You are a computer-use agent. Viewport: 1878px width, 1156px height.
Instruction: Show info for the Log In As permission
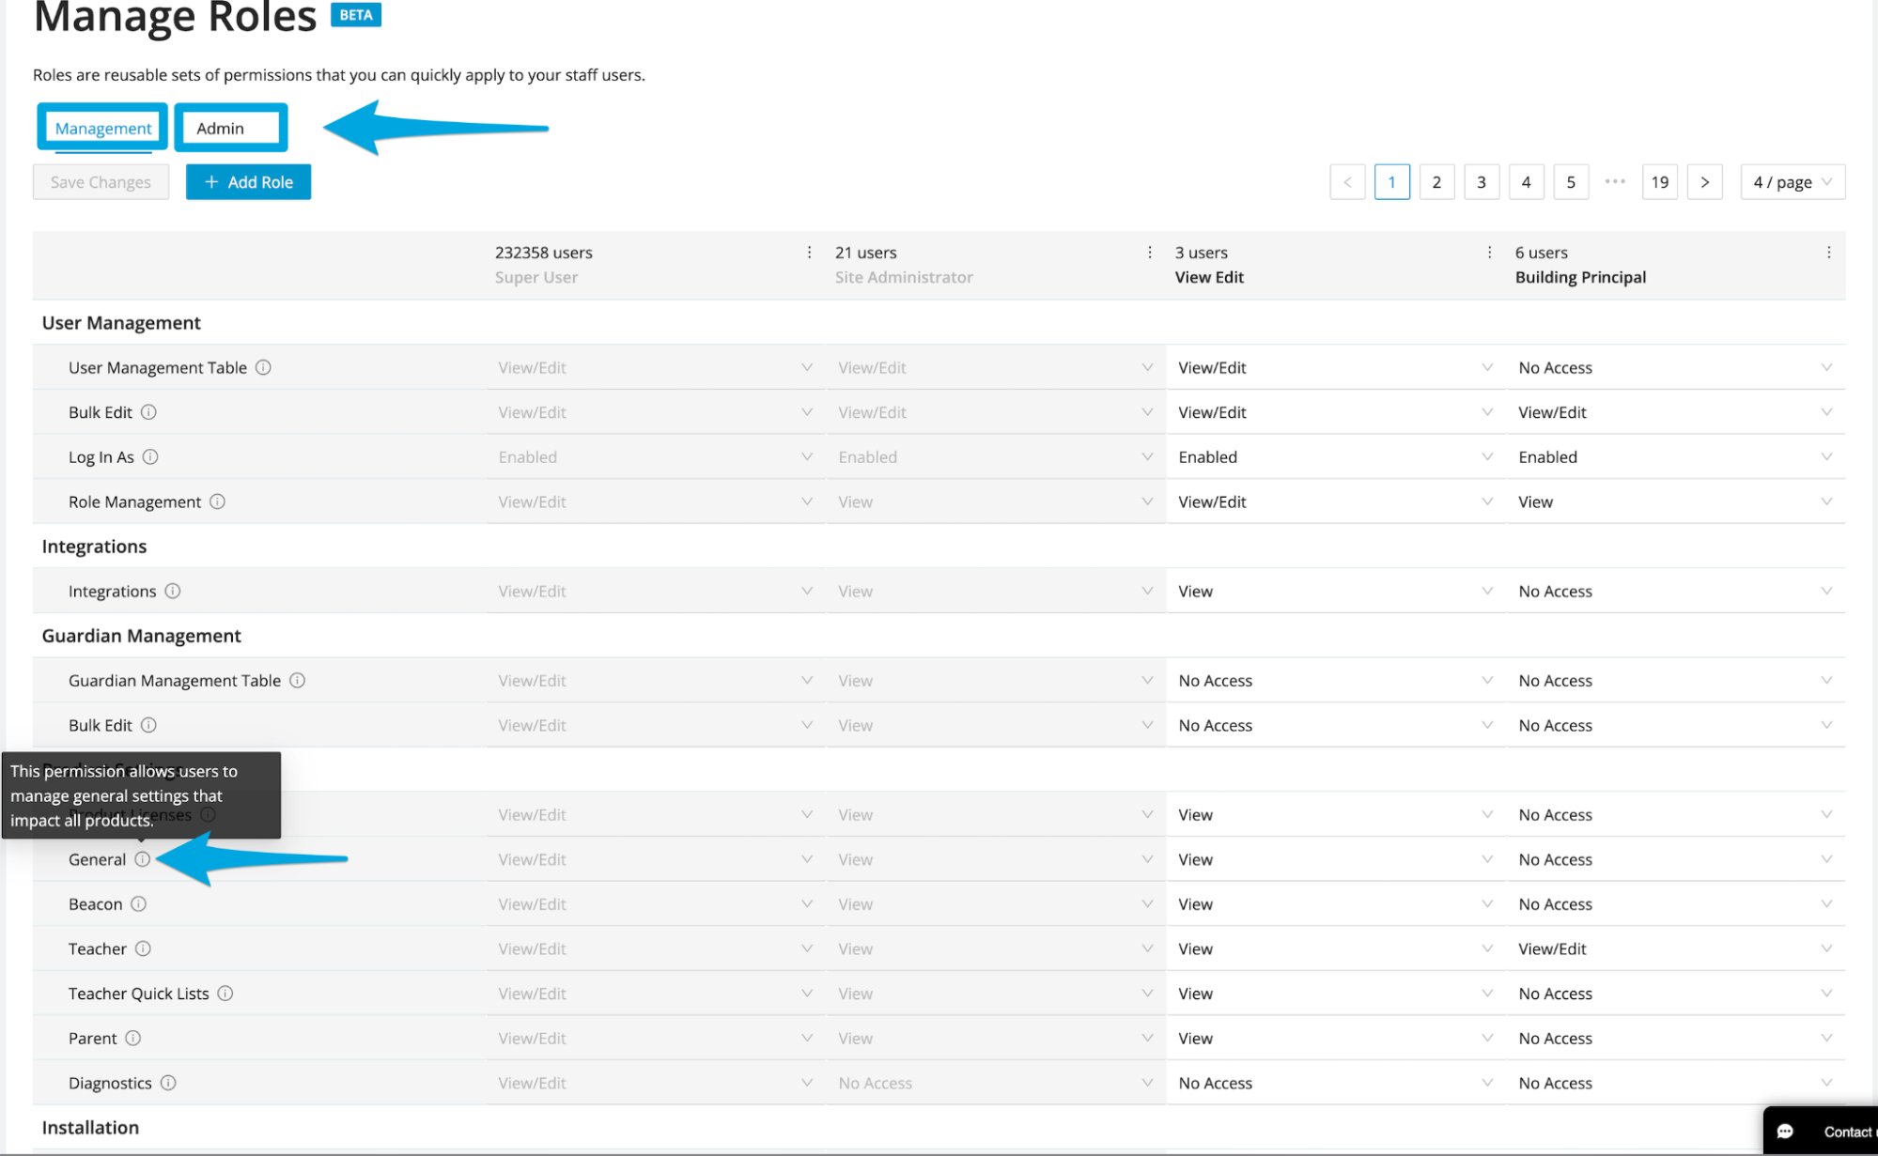coord(151,456)
